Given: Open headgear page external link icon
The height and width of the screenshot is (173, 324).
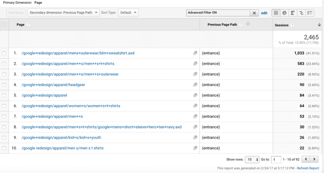Looking at the screenshot, I should (x=195, y=84).
